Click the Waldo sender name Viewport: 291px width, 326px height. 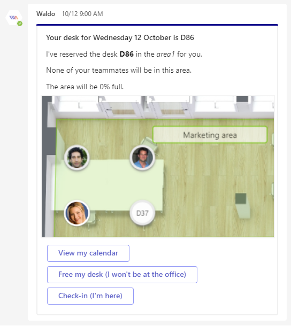click(x=45, y=14)
